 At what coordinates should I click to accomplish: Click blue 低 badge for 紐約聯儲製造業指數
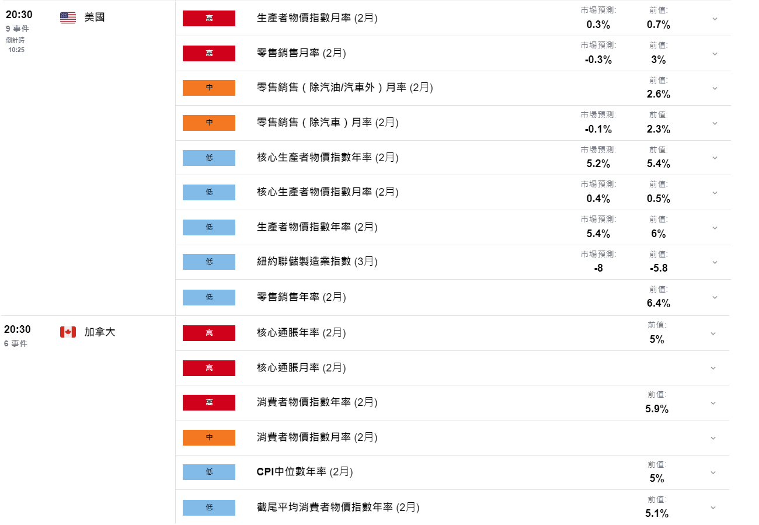coord(209,262)
